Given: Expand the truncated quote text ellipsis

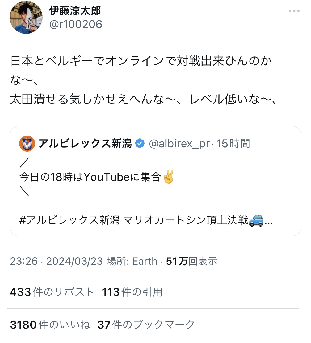Looking at the screenshot, I should (x=269, y=221).
